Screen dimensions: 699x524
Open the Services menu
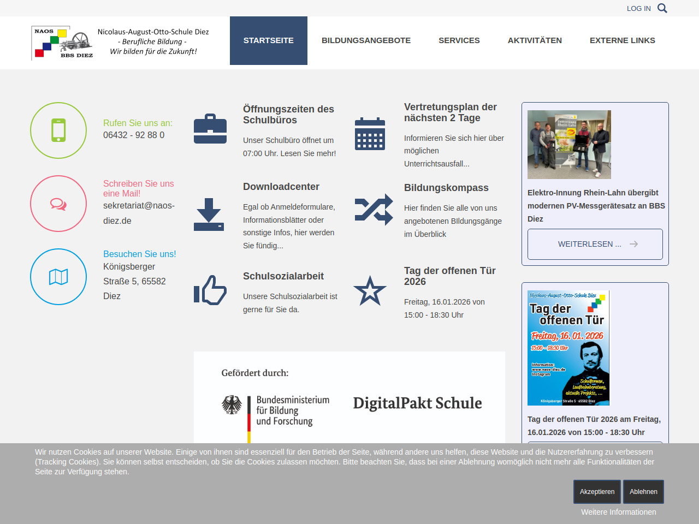pos(459,40)
